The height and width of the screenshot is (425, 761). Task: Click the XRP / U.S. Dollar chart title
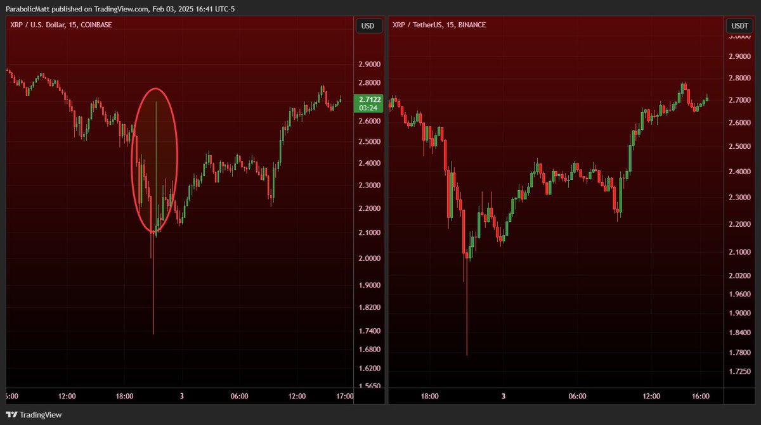(x=60, y=25)
